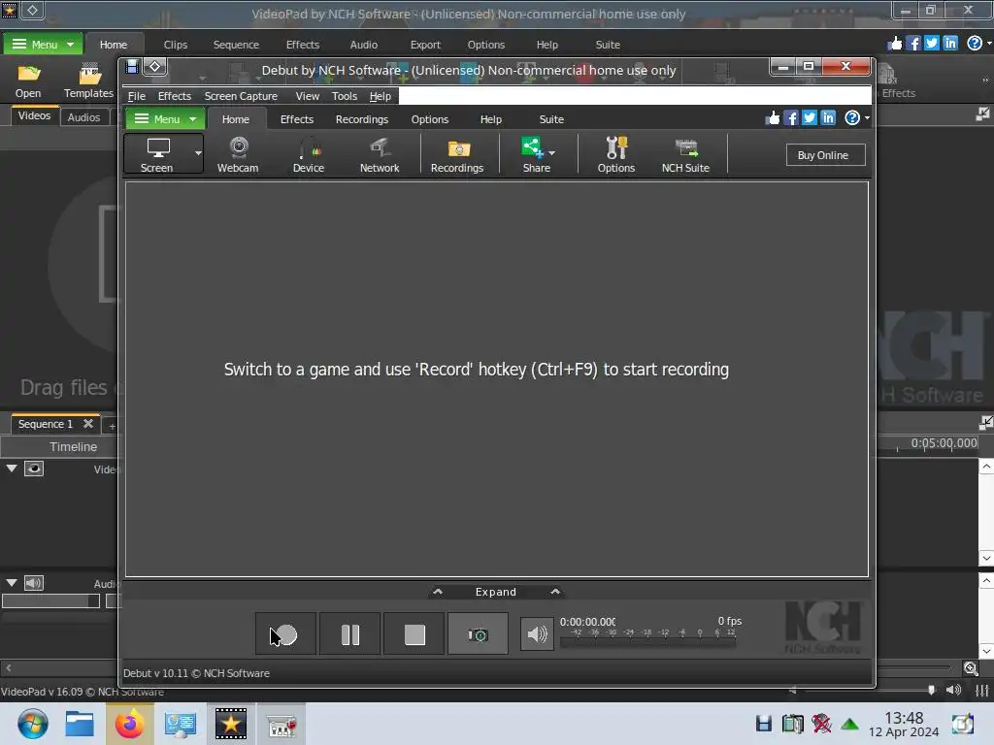Click Buy Online button
The image size is (994, 745).
825,155
